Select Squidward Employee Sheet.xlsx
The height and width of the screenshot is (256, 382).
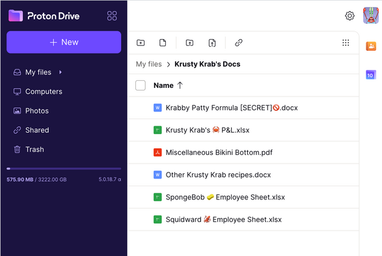[x=243, y=220]
